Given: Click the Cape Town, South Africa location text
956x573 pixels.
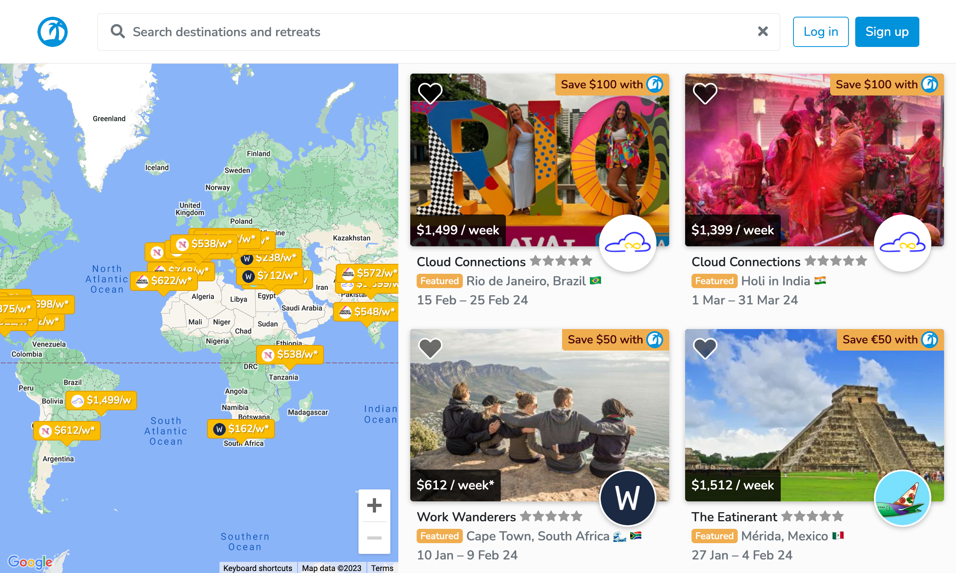Looking at the screenshot, I should tap(538, 536).
